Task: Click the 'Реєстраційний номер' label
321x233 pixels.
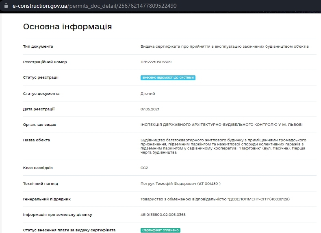Action: coord(45,62)
